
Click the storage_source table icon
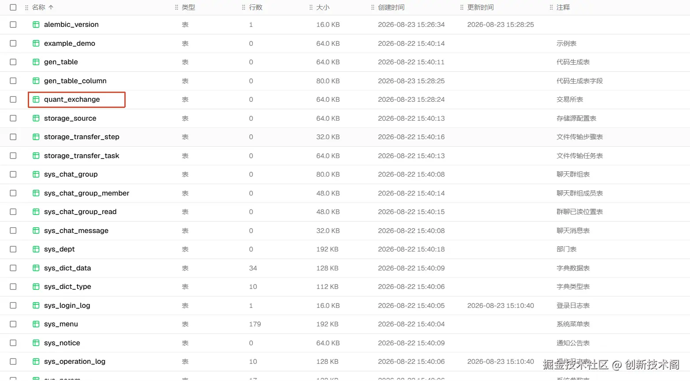click(x=36, y=118)
